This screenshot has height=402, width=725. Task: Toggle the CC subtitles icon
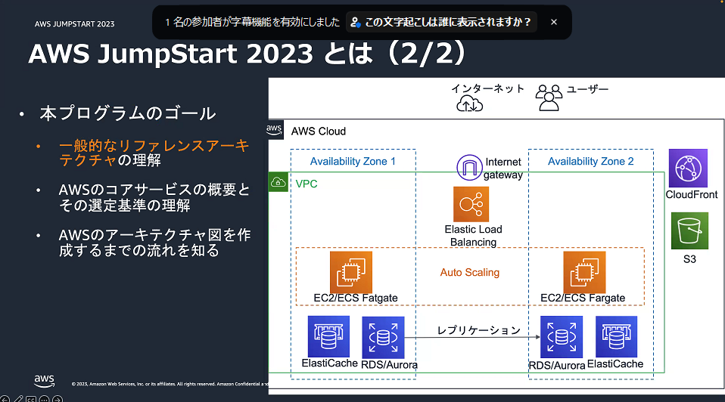pos(31,399)
